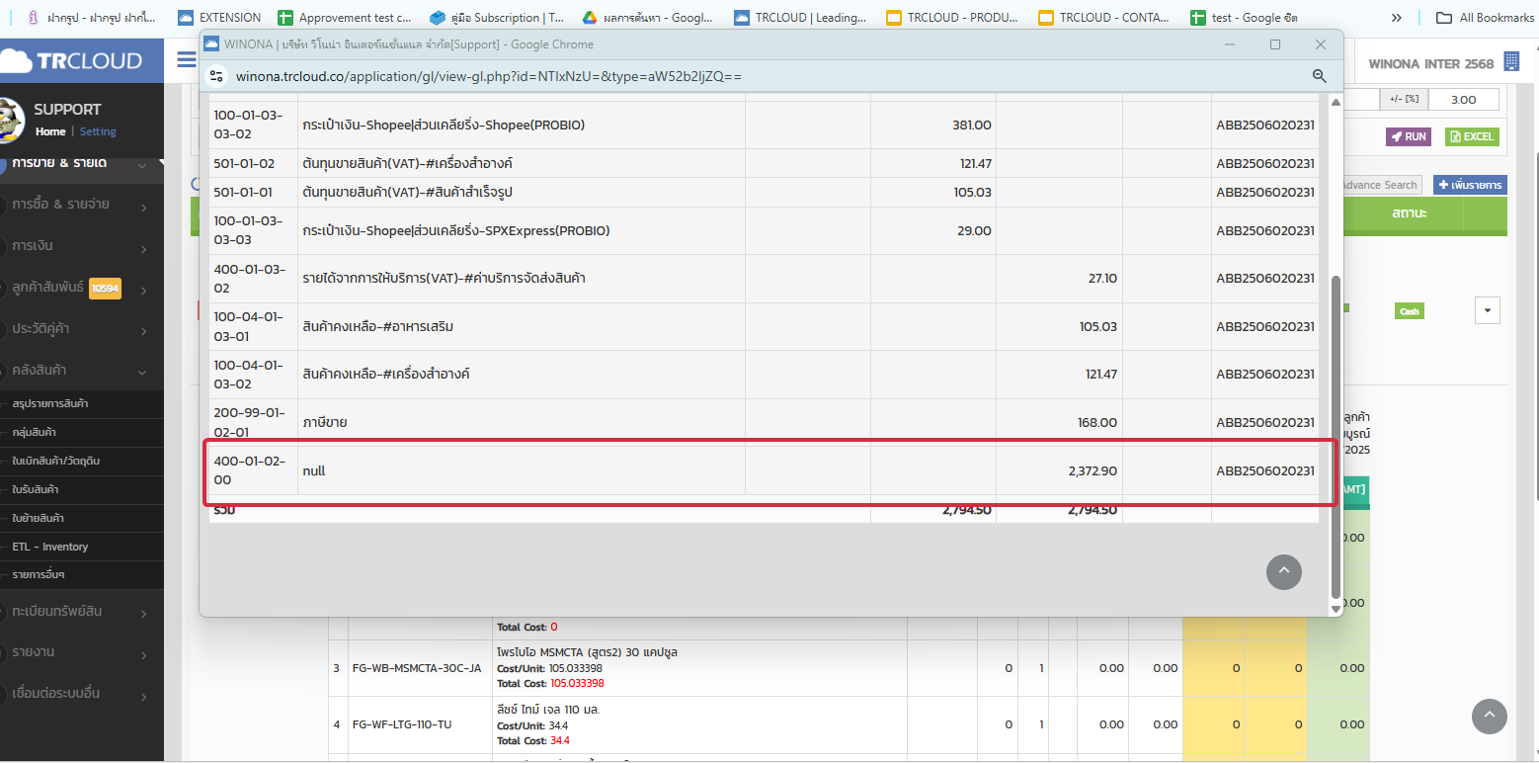Viewport: 1539px width, 763px height.
Task: Open the dropdown arrow next to Cash status
Action: 1487,310
